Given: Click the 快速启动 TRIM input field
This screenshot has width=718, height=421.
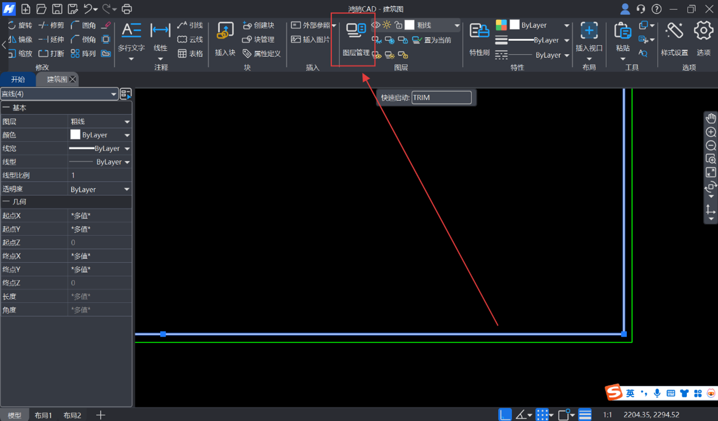Looking at the screenshot, I should click(441, 98).
